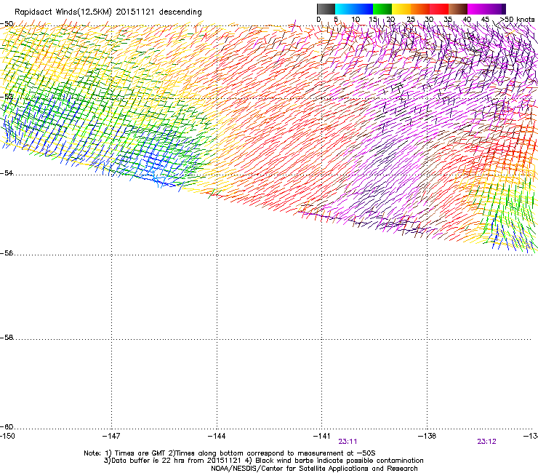The height and width of the screenshot is (473, 538).
Task: Click the '-138' longitude axis label
Action: tap(427, 436)
